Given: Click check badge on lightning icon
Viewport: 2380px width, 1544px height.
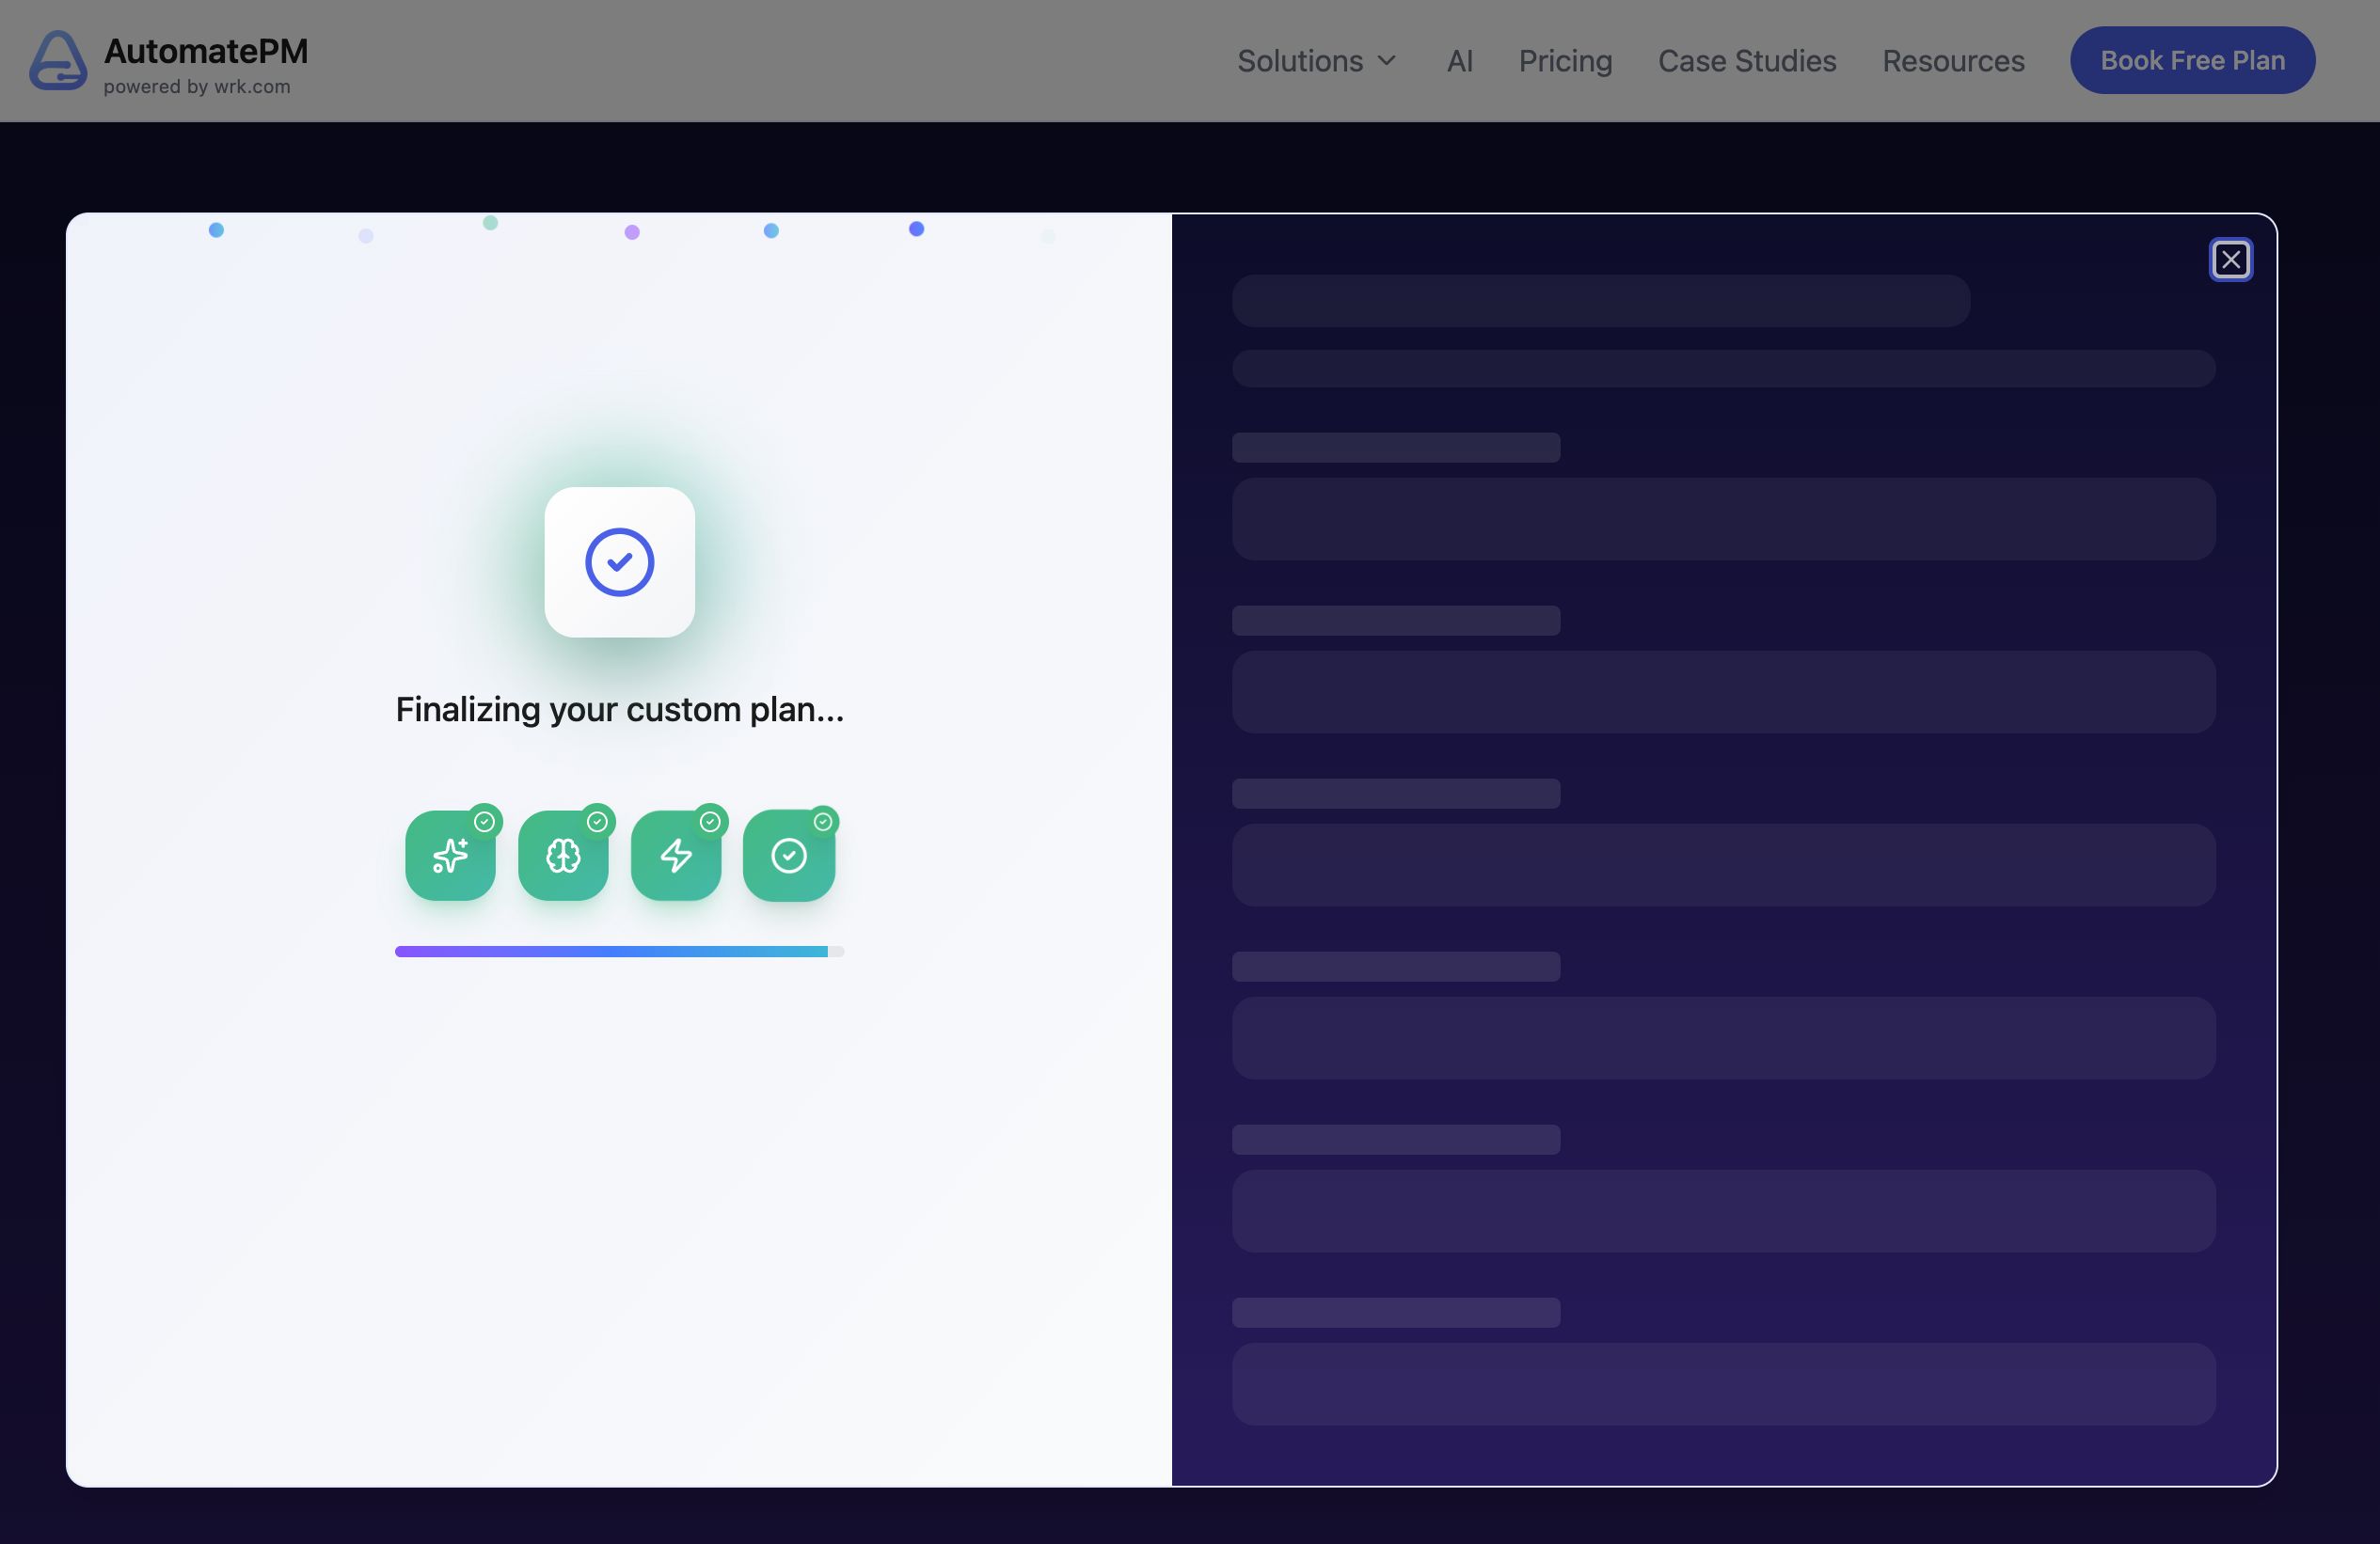Looking at the screenshot, I should 711,822.
